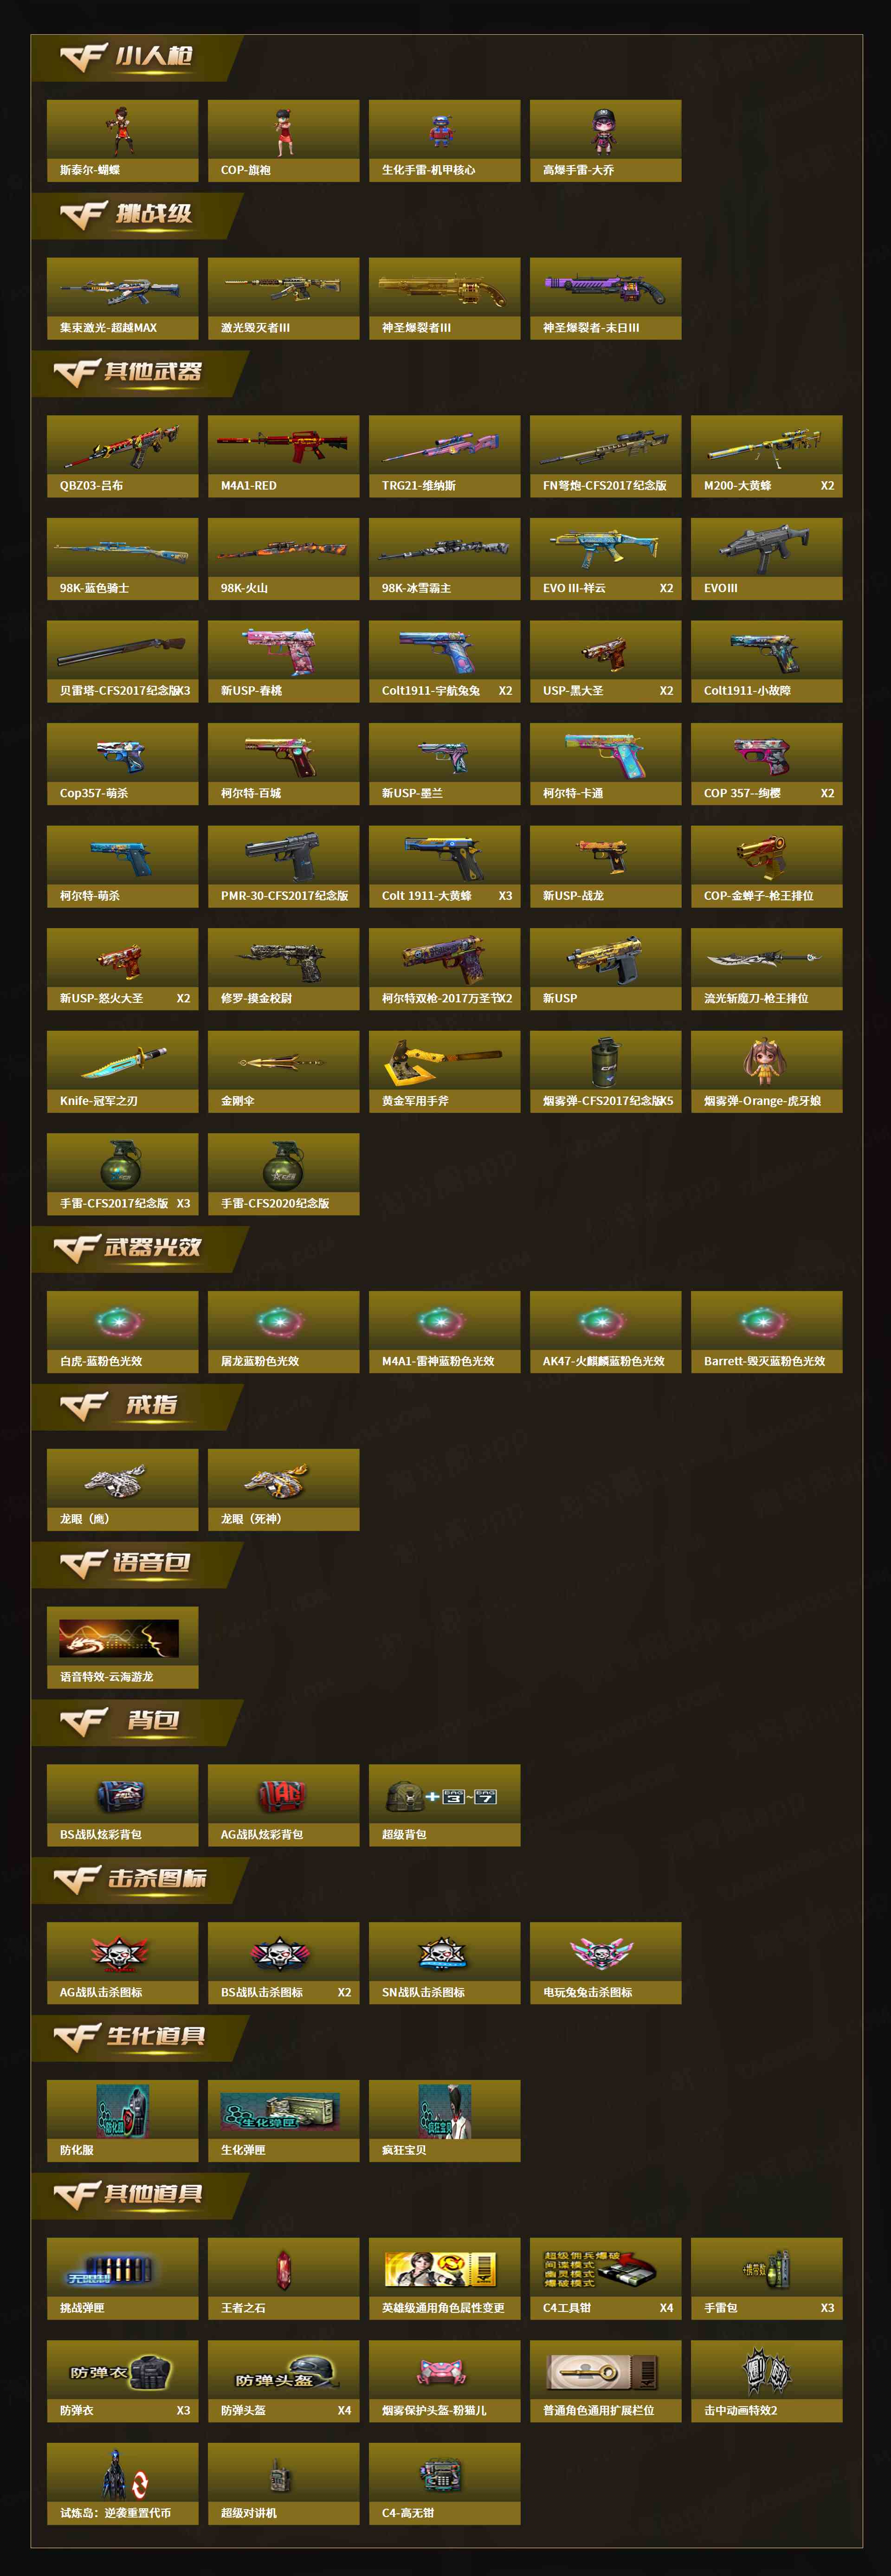
Task: Click the M4A1-RED weapon icon
Action: 283,446
